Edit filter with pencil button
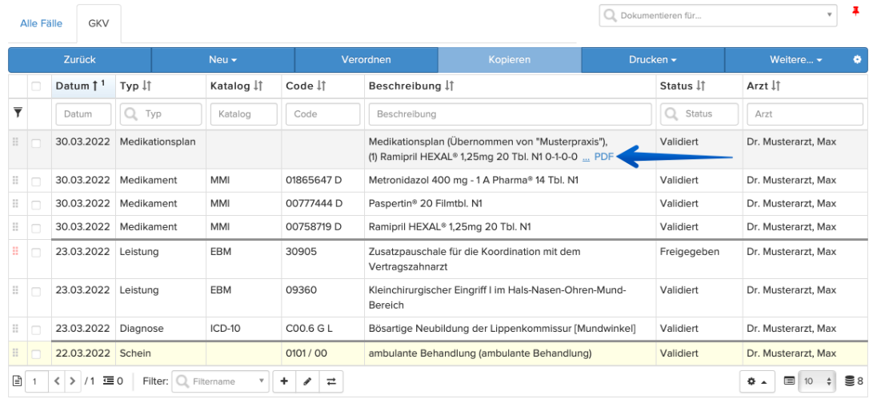The width and height of the screenshot is (873, 403). (x=308, y=381)
